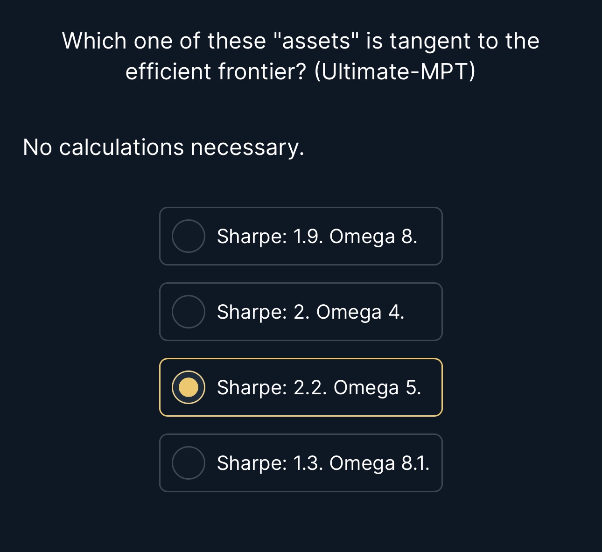Screen dimensions: 602x552
Task: Select the "Sharpe: 1.9. Omega 8." option
Action: click(301, 237)
